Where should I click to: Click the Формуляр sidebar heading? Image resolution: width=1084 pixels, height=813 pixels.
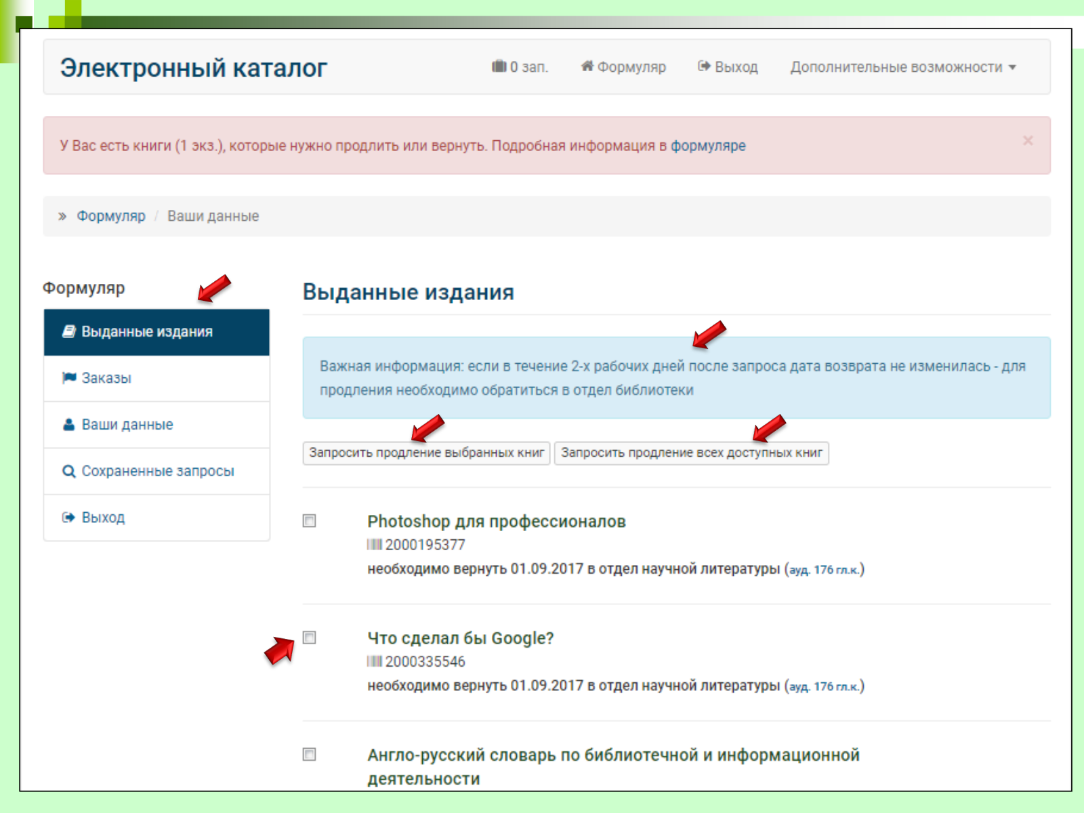click(83, 288)
